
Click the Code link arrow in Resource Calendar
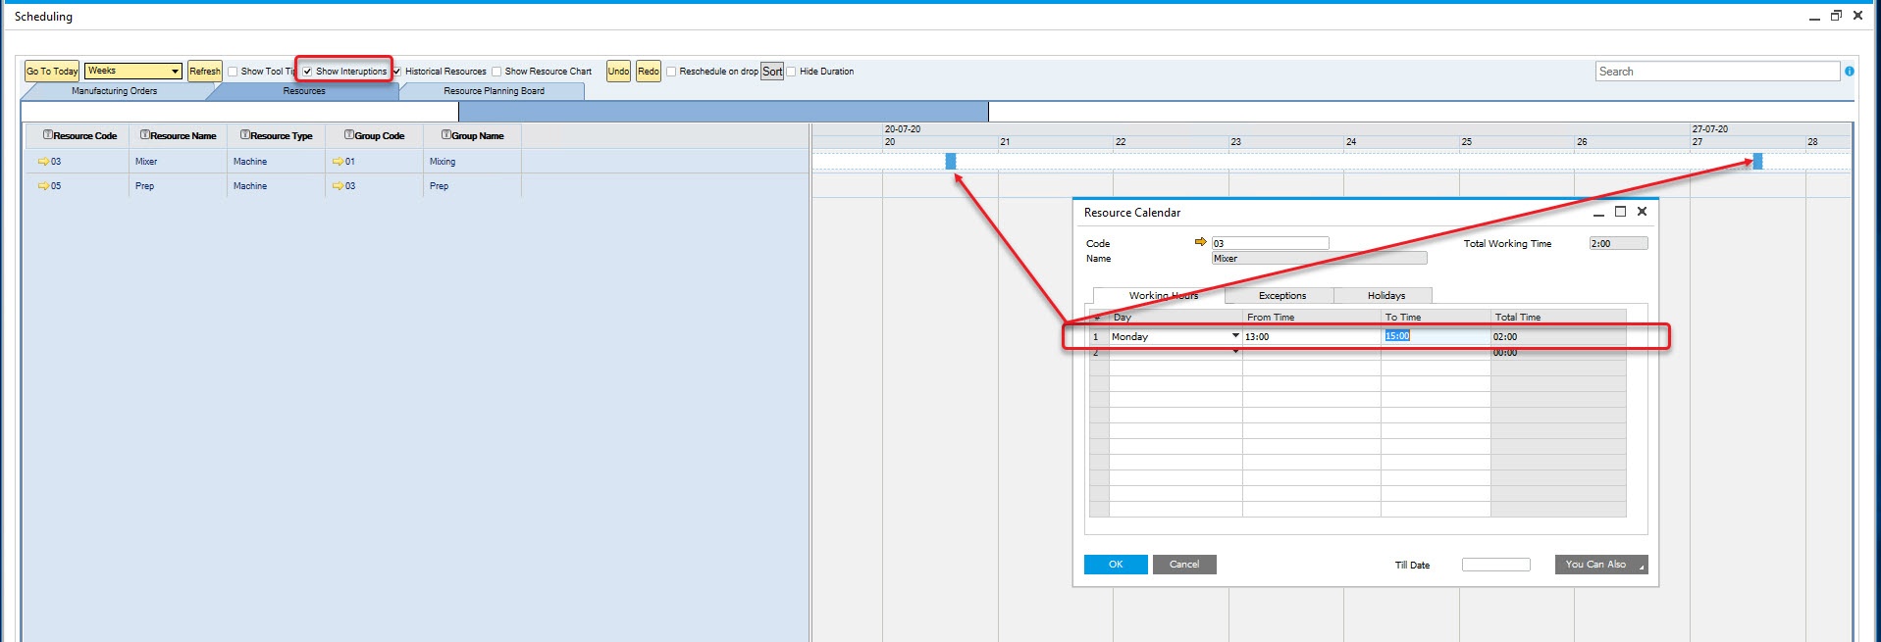tap(1199, 242)
